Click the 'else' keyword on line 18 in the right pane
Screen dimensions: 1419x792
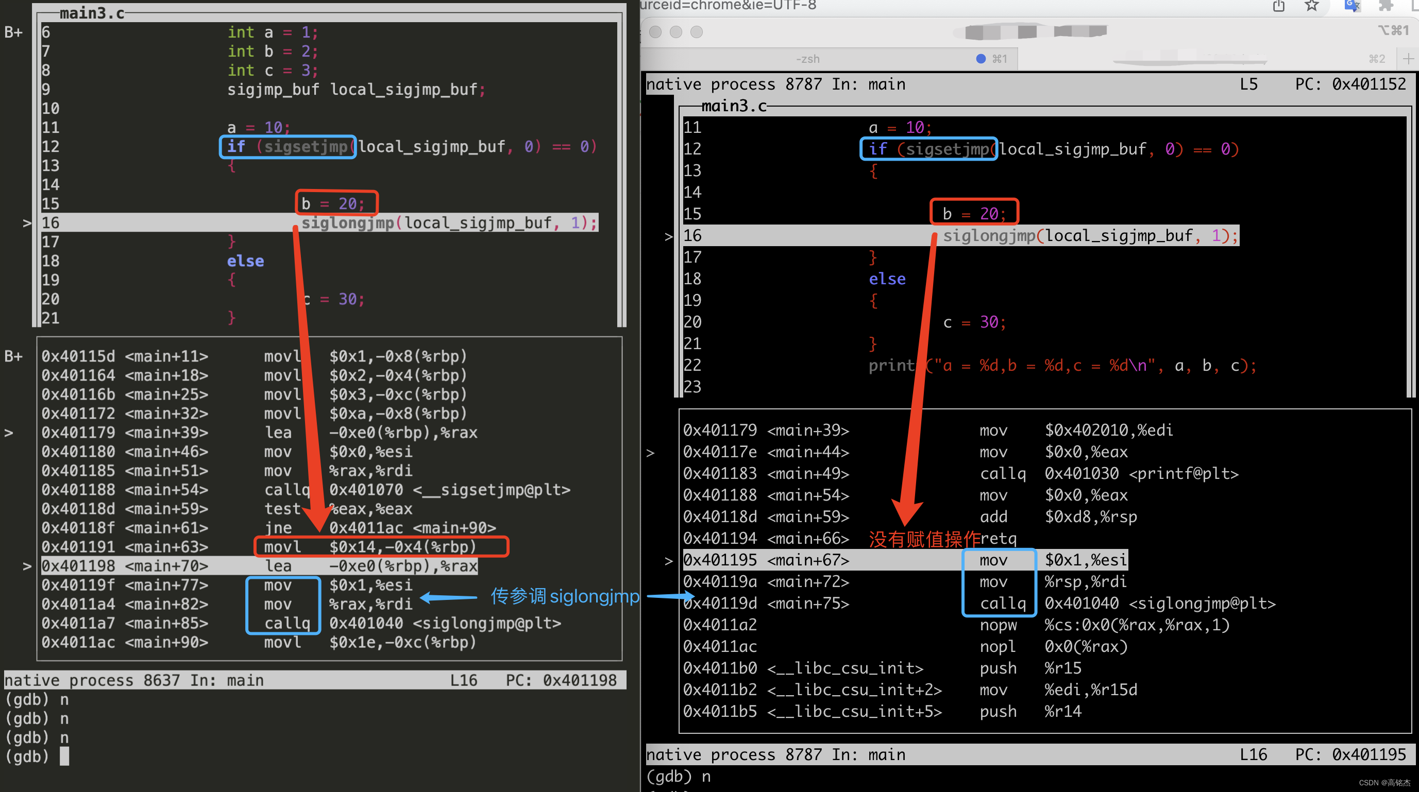point(887,279)
